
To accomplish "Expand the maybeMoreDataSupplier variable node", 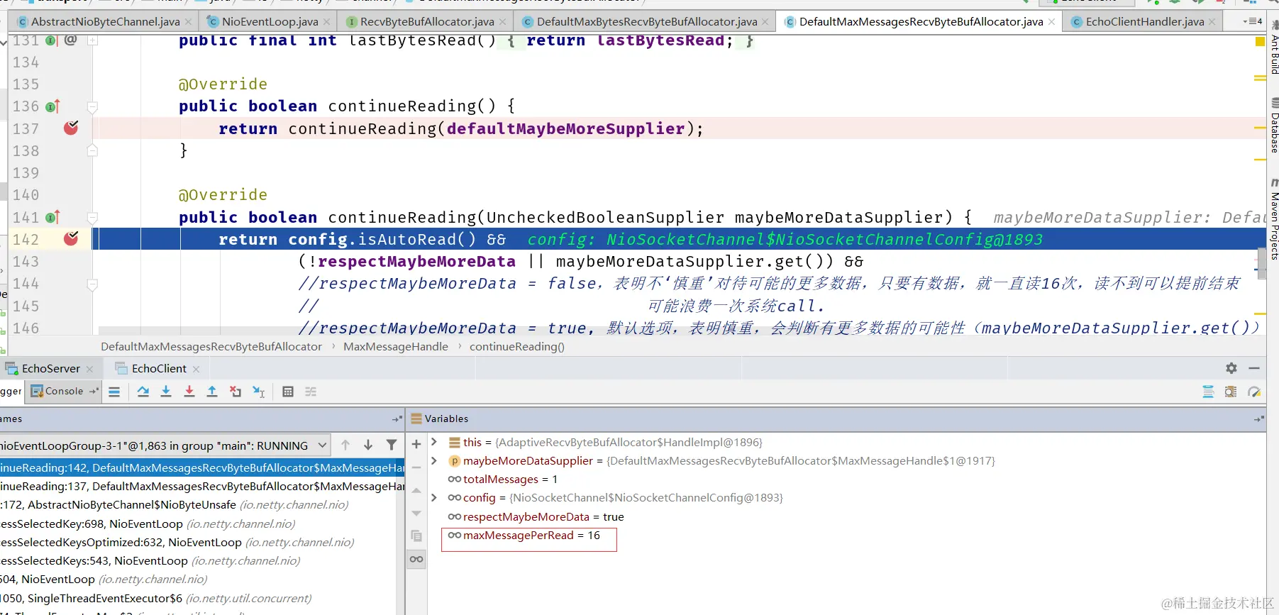I will (x=434, y=460).
